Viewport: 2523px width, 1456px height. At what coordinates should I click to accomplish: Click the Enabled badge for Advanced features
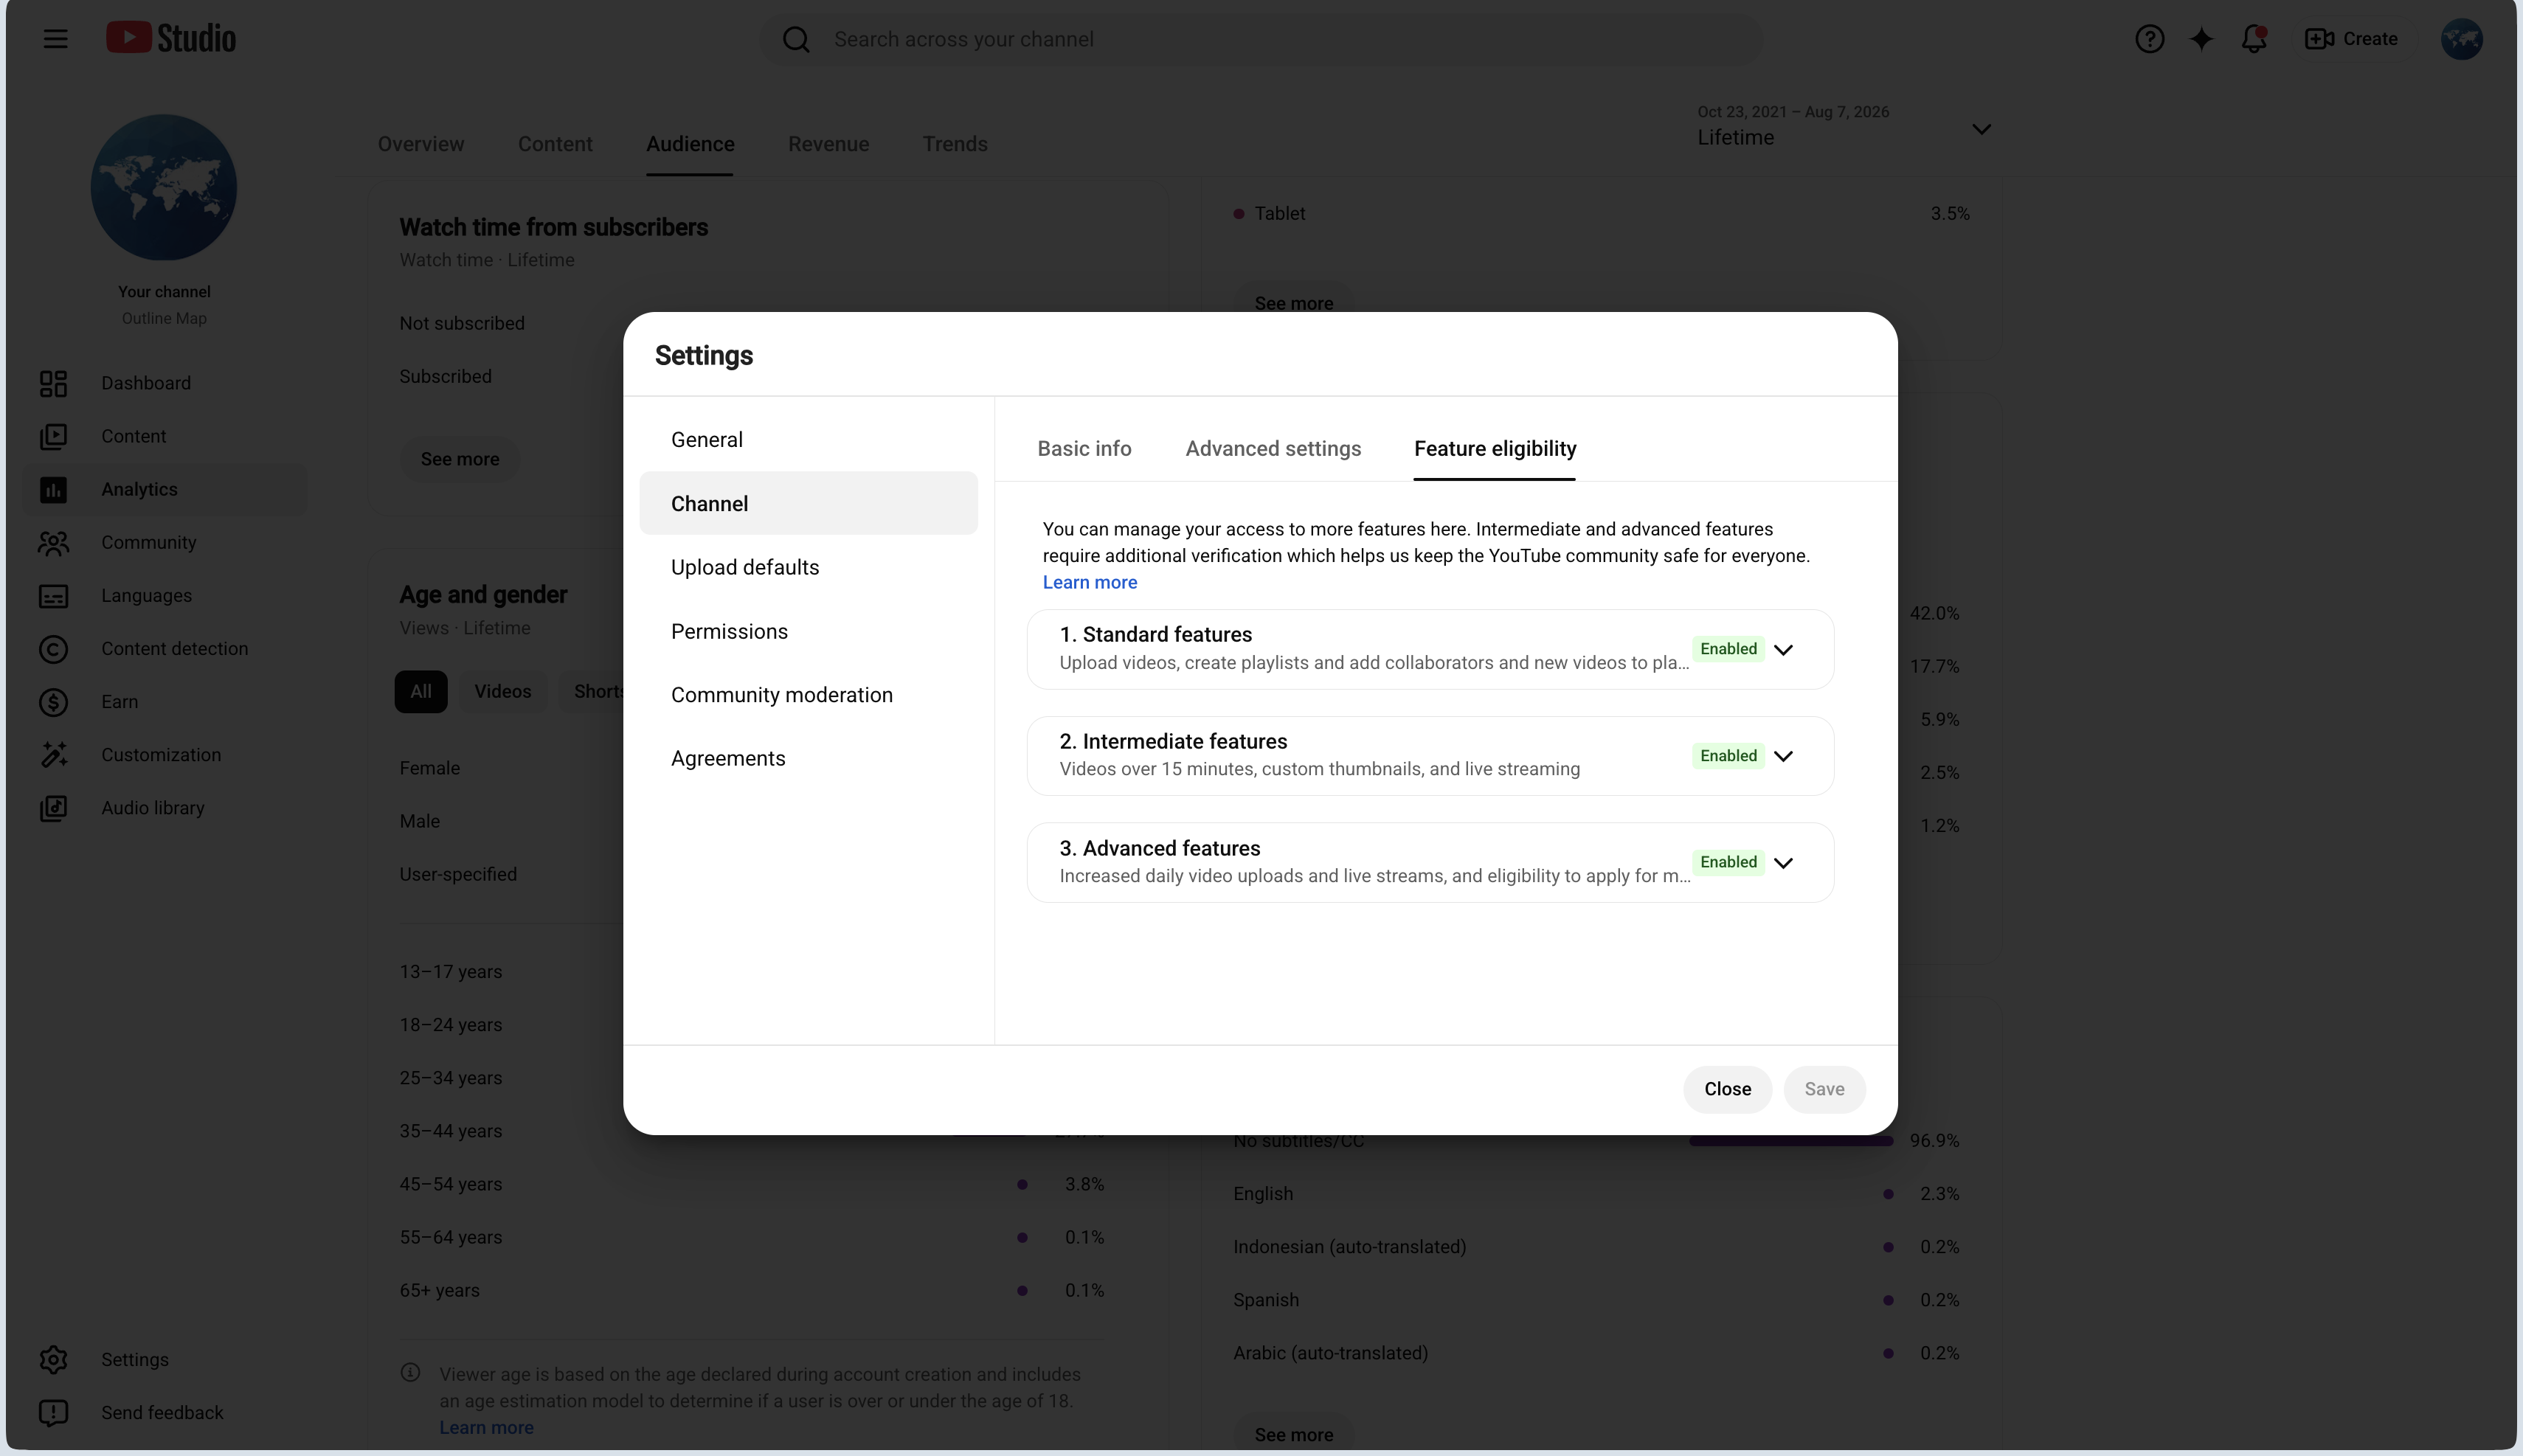(1728, 862)
